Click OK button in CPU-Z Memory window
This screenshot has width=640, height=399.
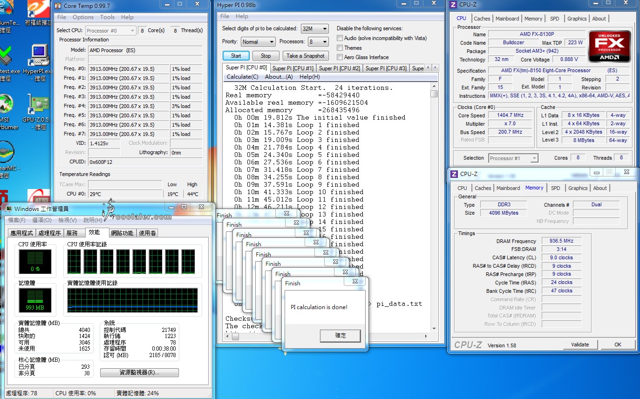(618, 345)
